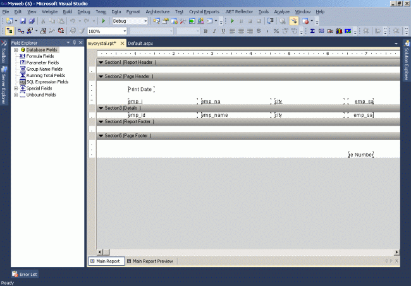Click the Undo arrow icon
This screenshot has width=411, height=286.
click(73, 21)
